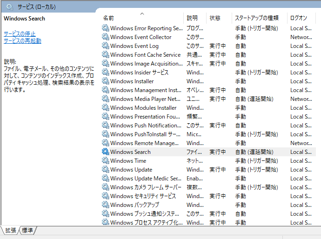Click gear icon beside Windows Update row
The height and width of the screenshot is (239, 321).
106,169
